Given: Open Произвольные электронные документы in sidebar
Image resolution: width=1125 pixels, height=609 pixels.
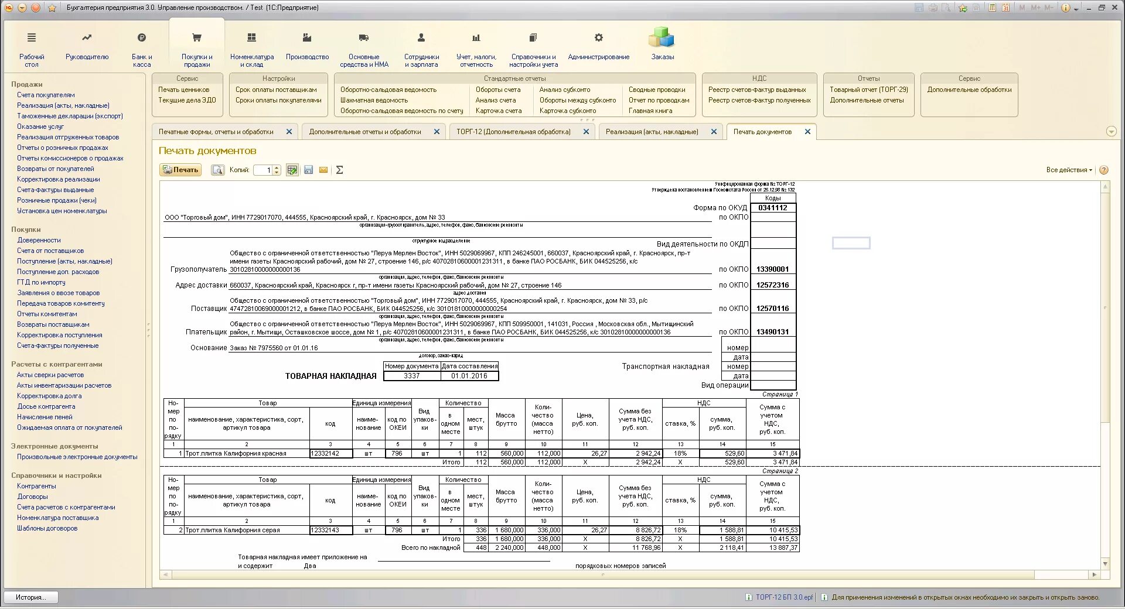Looking at the screenshot, I should click(x=77, y=457).
